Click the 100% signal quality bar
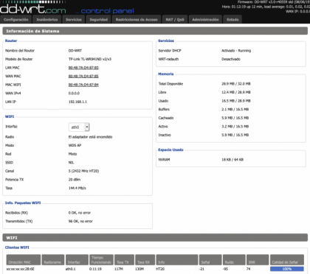 coord(287,269)
